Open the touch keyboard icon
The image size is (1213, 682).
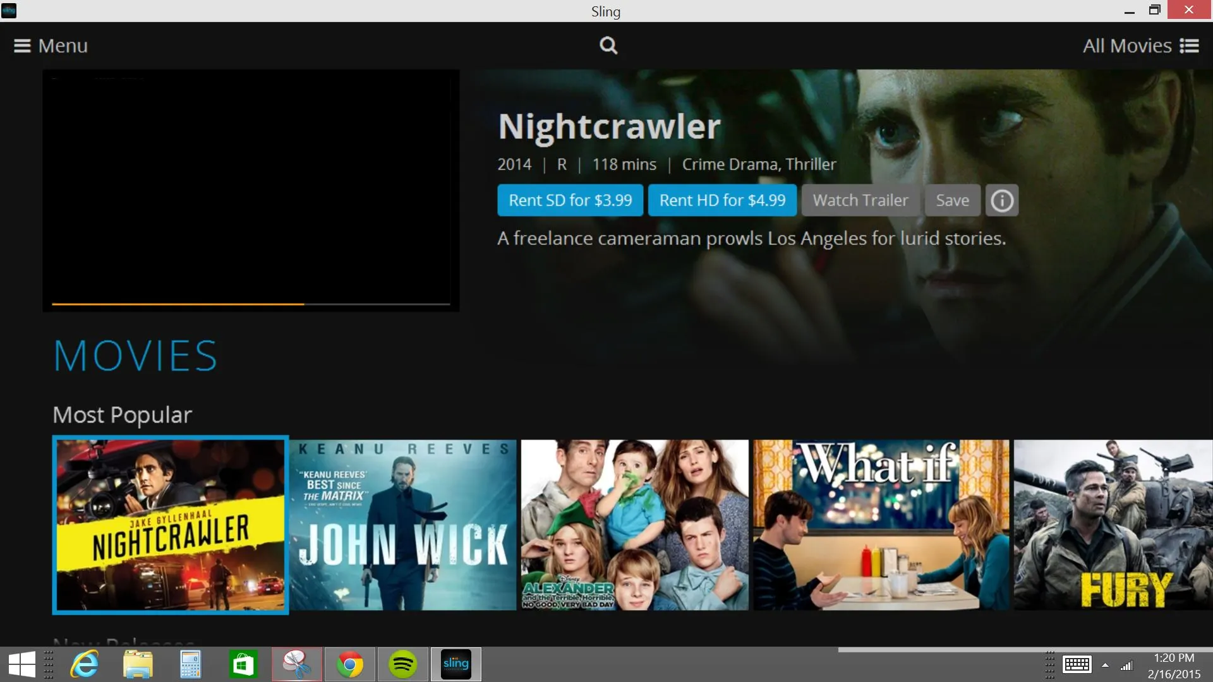pos(1077,664)
